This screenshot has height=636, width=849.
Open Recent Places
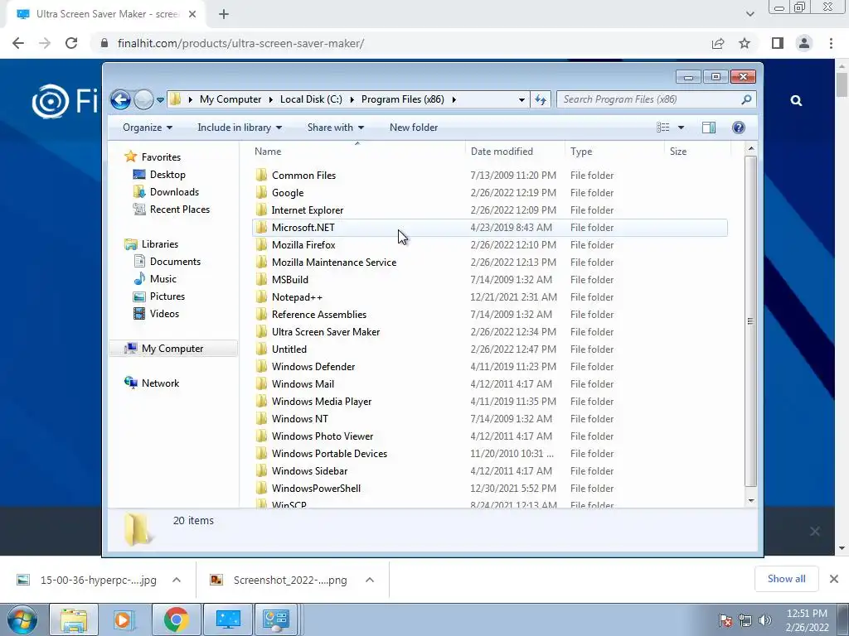(179, 210)
